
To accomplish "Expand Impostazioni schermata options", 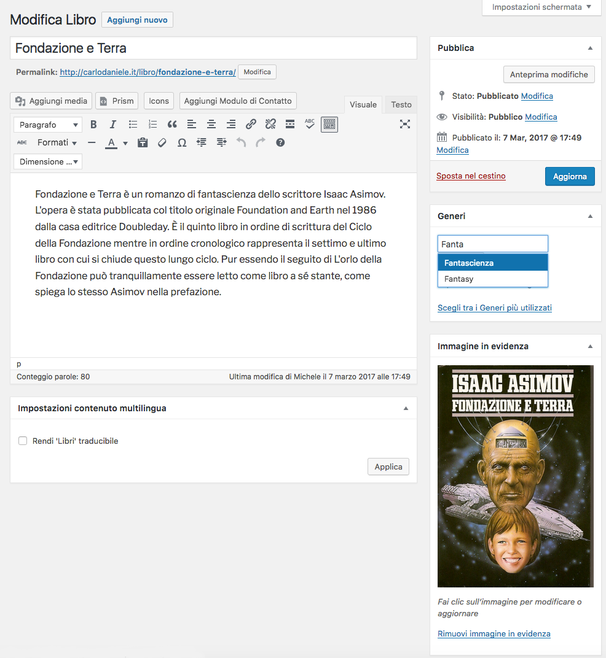I will (x=541, y=7).
